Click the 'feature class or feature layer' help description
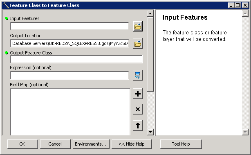The width and height of the screenshot is (251, 155). click(x=195, y=36)
